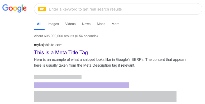The height and width of the screenshot is (104, 205).
Task: Select the purple placeholder title bar
Action: tap(82, 85)
